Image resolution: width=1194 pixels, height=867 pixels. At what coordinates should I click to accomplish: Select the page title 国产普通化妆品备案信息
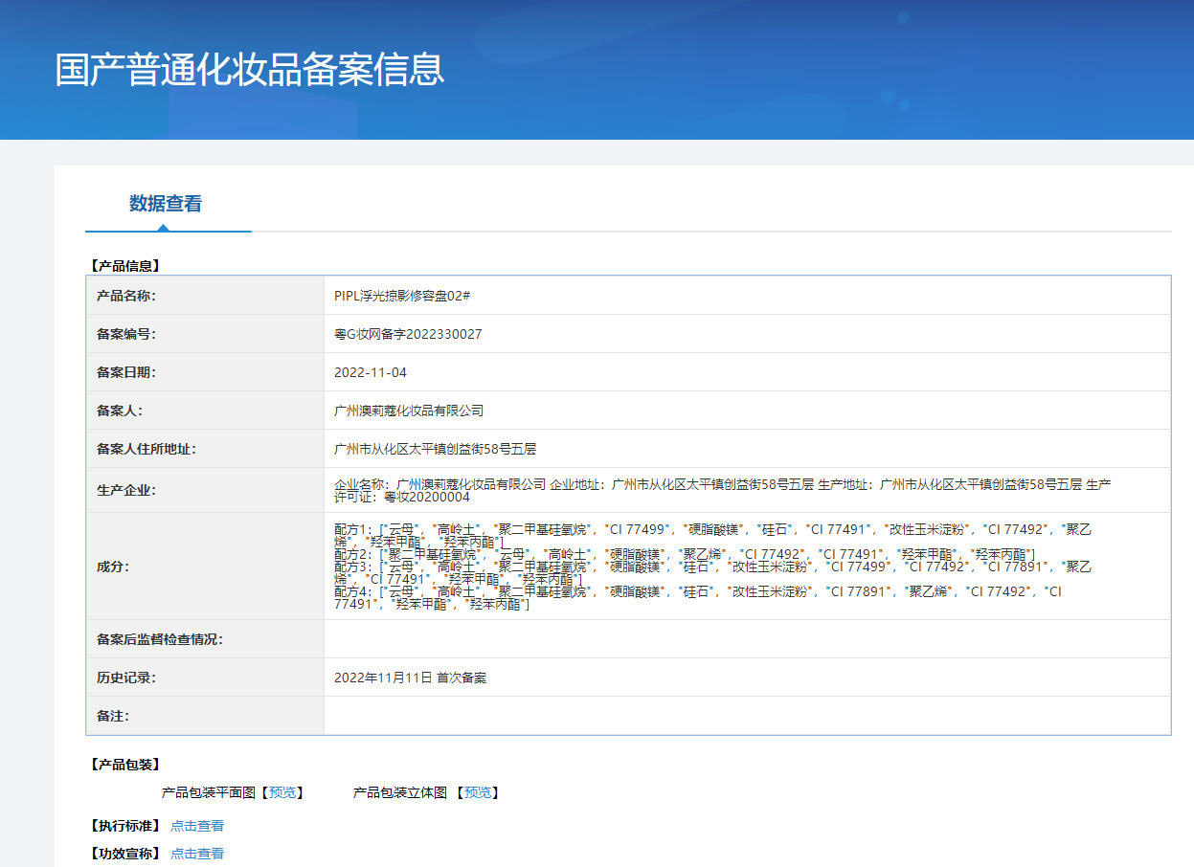250,70
